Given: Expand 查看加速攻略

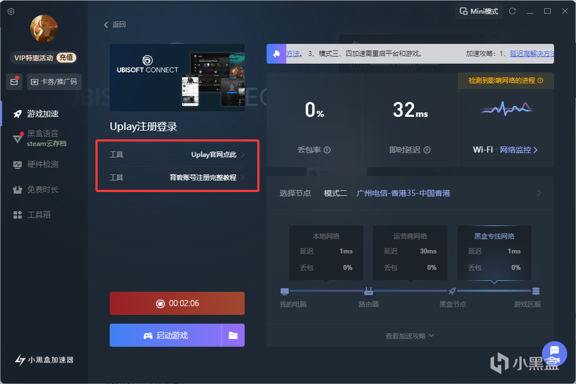Looking at the screenshot, I should click(x=410, y=336).
